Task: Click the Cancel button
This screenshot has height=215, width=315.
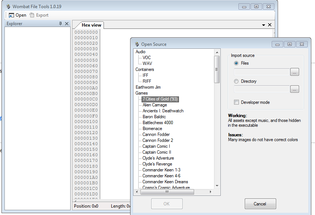Action: [260, 204]
